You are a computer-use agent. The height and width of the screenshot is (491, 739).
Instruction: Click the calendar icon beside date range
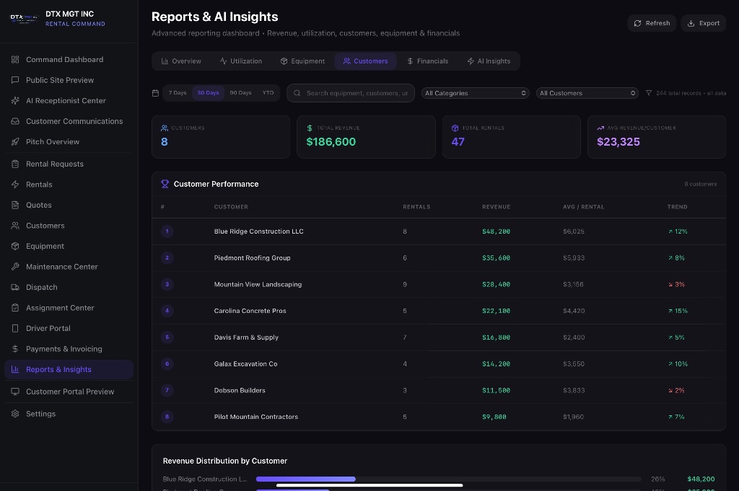click(x=156, y=93)
